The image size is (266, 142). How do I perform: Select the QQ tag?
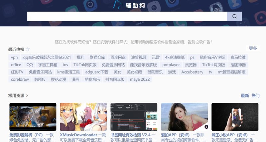[x=30, y=65]
